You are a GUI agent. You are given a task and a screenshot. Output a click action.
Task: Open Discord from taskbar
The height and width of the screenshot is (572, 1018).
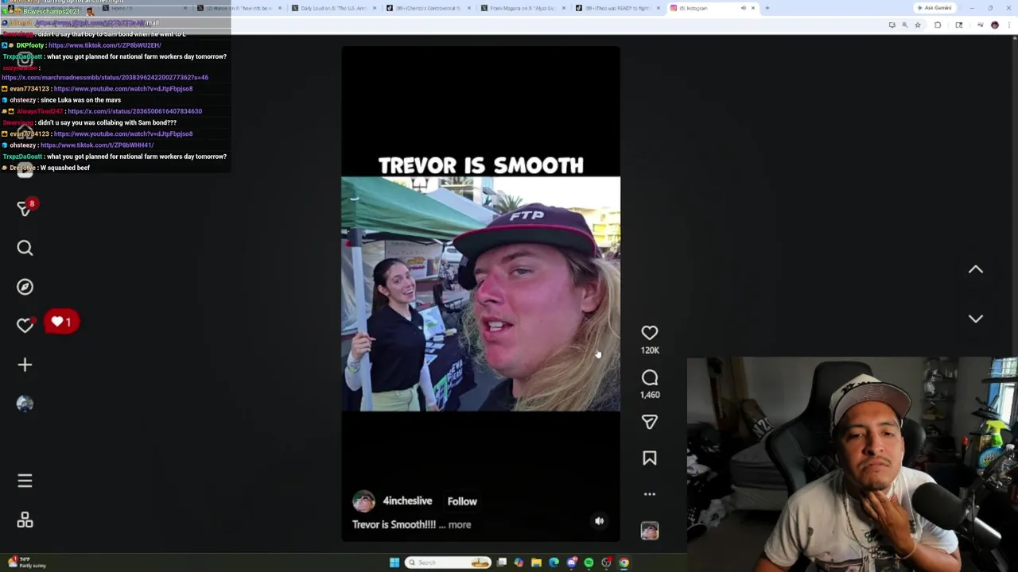click(x=571, y=562)
